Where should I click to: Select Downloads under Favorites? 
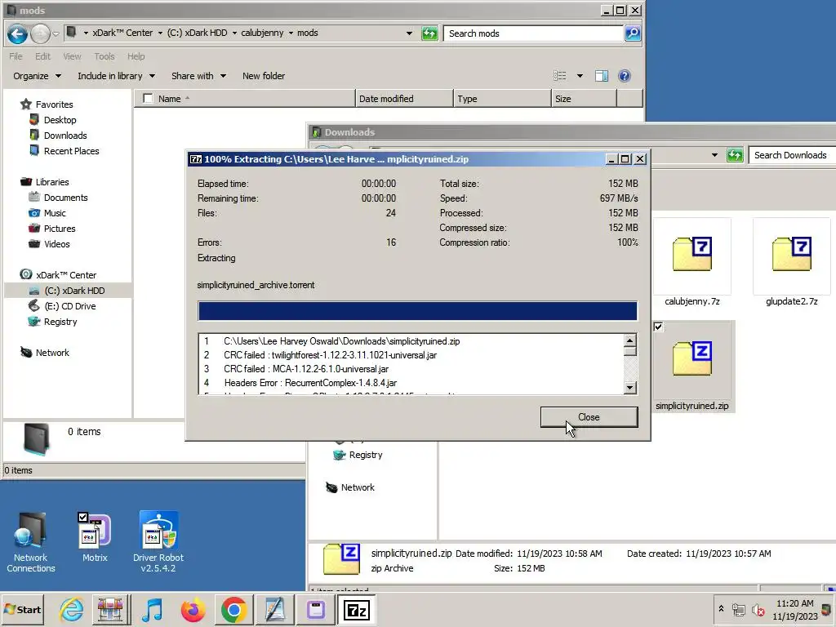65,136
